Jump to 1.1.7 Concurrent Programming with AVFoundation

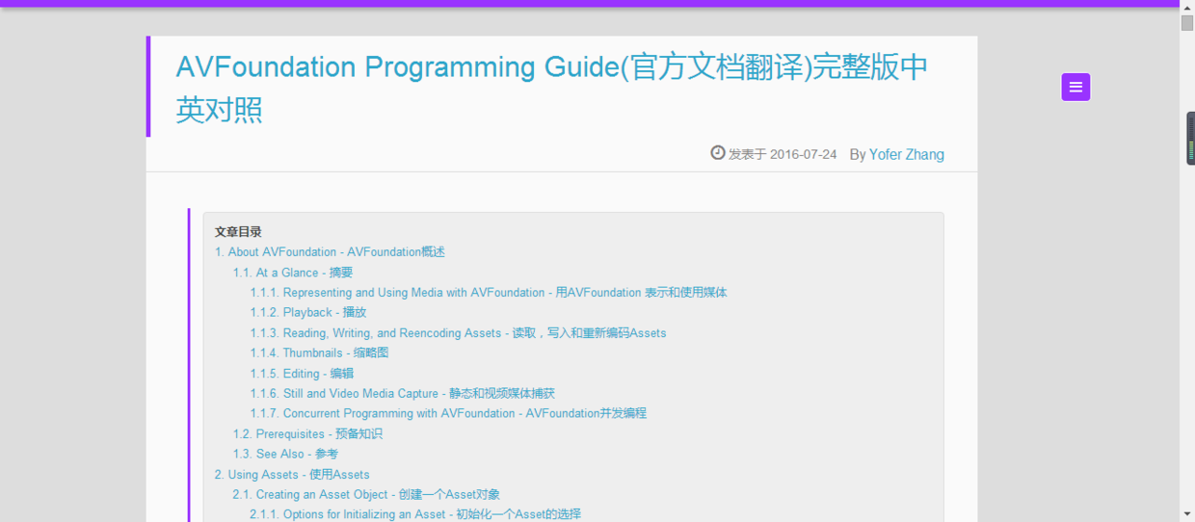(448, 414)
